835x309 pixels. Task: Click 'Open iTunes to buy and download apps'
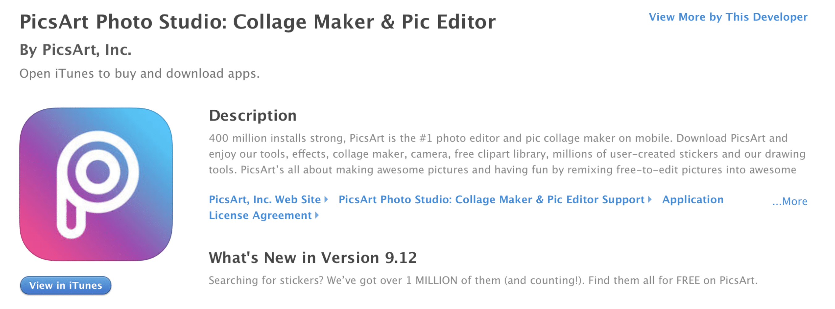(x=140, y=74)
